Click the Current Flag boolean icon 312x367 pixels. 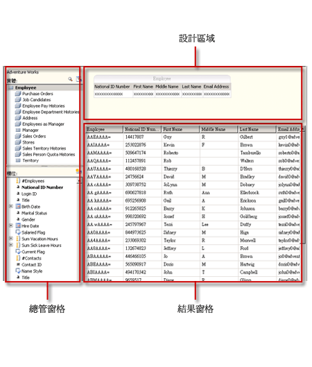tap(18, 252)
